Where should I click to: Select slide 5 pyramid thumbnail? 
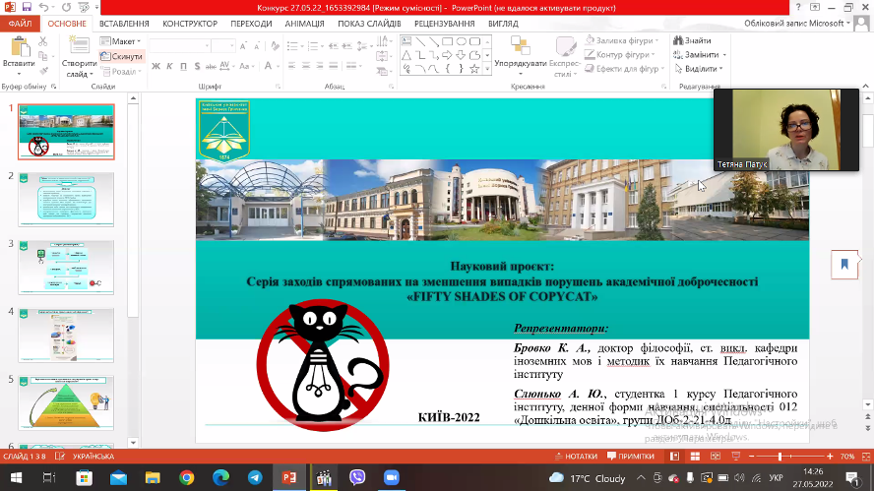66,402
